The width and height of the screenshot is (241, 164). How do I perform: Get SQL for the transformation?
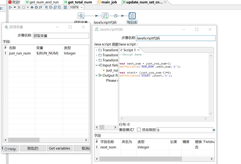pyautogui.click(x=55, y=7)
